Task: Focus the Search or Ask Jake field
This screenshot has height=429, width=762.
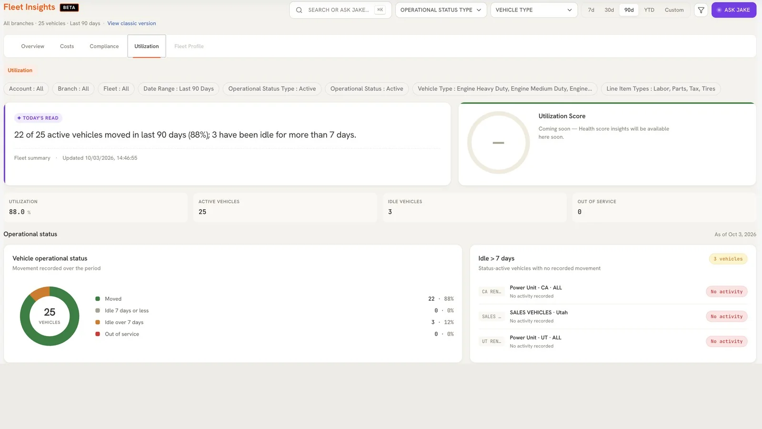Action: coord(341,10)
